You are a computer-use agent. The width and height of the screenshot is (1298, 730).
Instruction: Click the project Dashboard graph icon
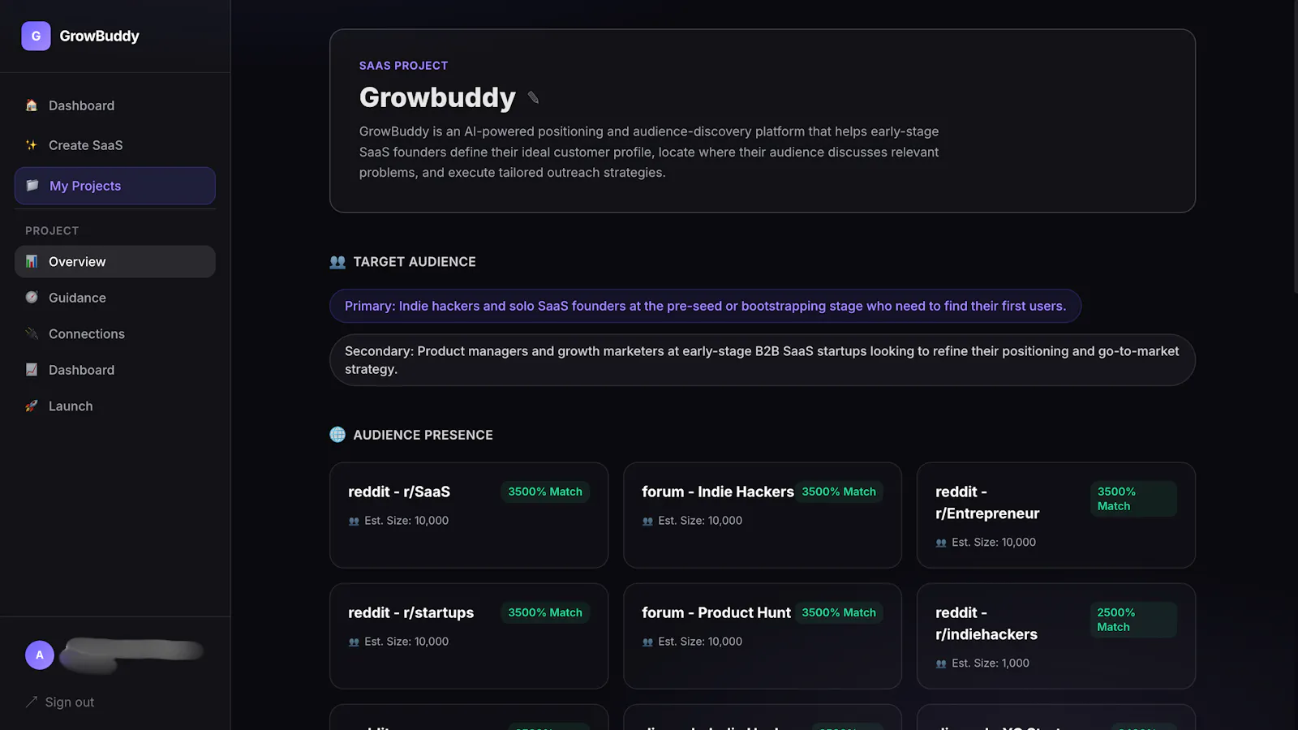32,370
